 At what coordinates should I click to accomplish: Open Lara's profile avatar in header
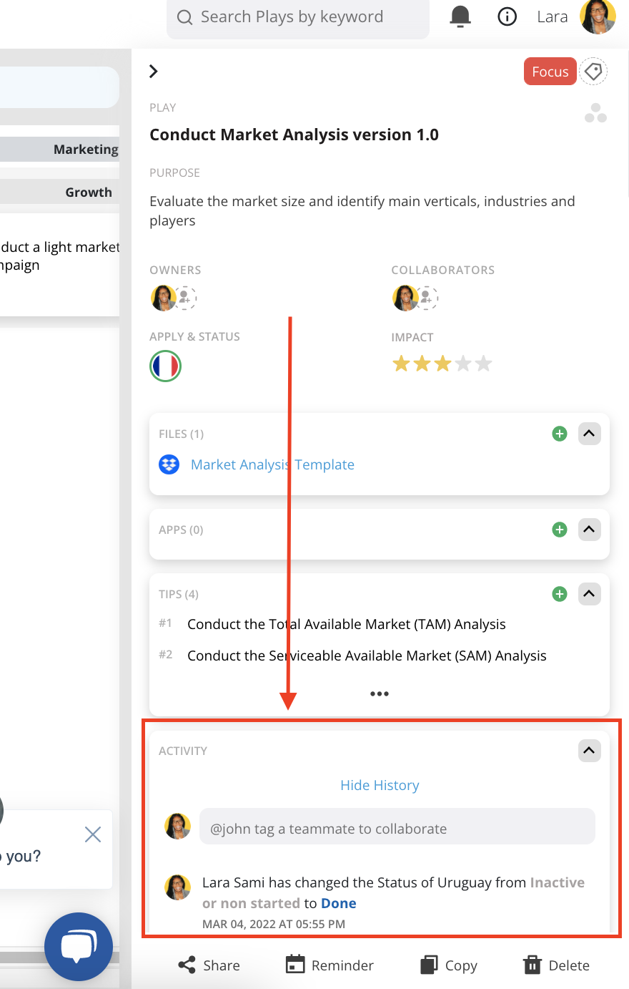[x=598, y=16]
